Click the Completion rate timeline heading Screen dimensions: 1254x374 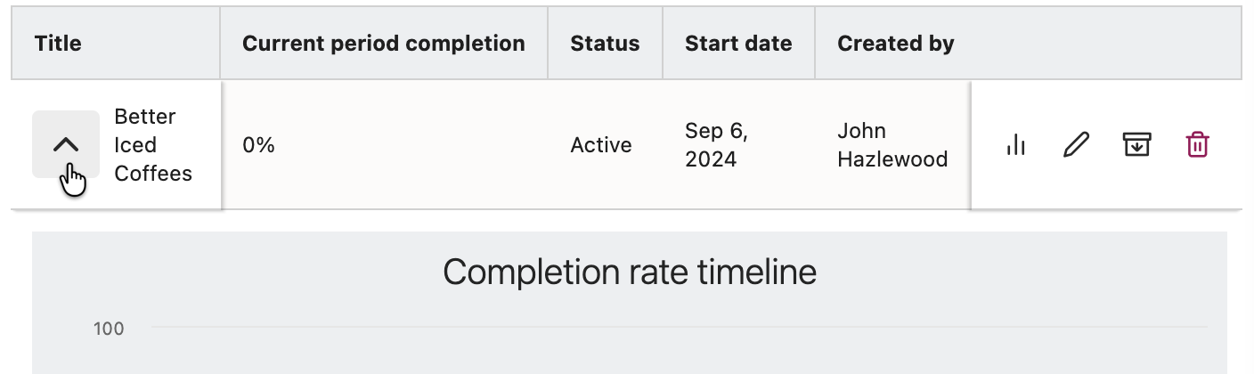coord(629,272)
